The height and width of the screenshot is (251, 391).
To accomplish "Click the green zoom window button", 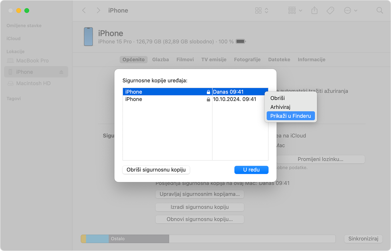I will [27, 11].
